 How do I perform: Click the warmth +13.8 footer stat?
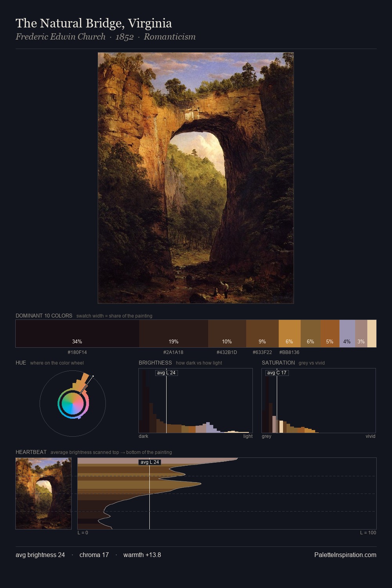click(x=142, y=555)
